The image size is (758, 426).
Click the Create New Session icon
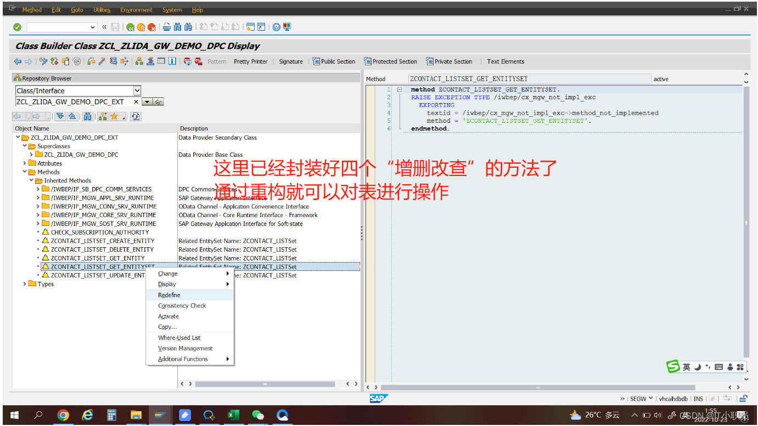(251, 27)
